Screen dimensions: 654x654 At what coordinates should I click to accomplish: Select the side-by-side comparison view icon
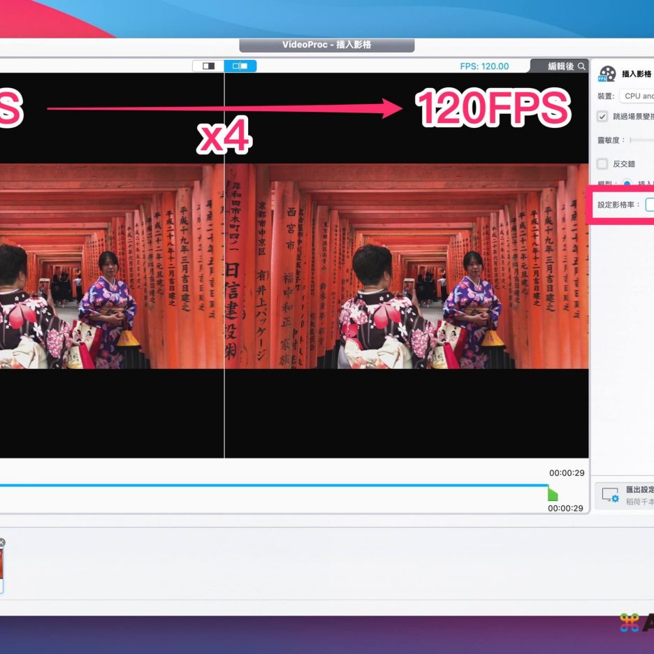[240, 66]
